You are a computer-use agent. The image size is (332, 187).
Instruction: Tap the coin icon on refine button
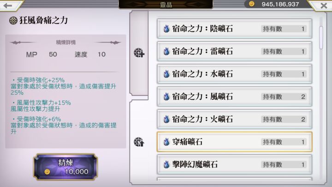[47, 172]
